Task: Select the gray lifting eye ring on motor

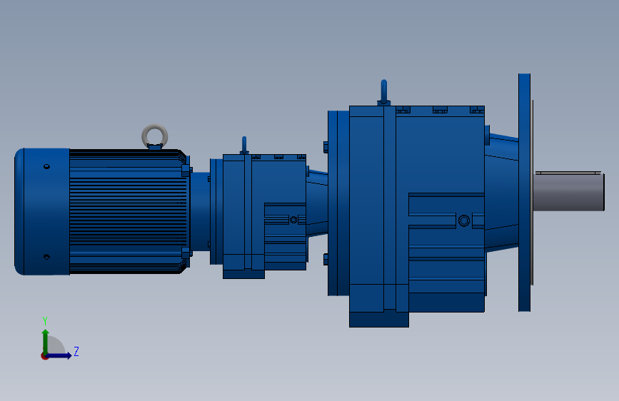Action: point(155,136)
